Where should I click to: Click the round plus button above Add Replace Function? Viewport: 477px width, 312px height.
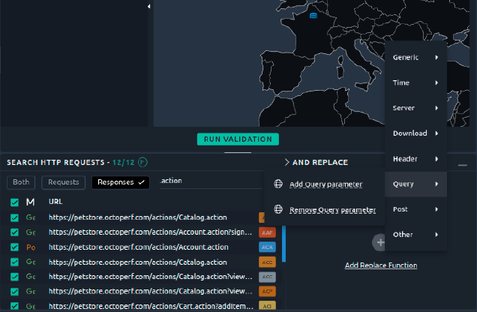pyautogui.click(x=380, y=242)
